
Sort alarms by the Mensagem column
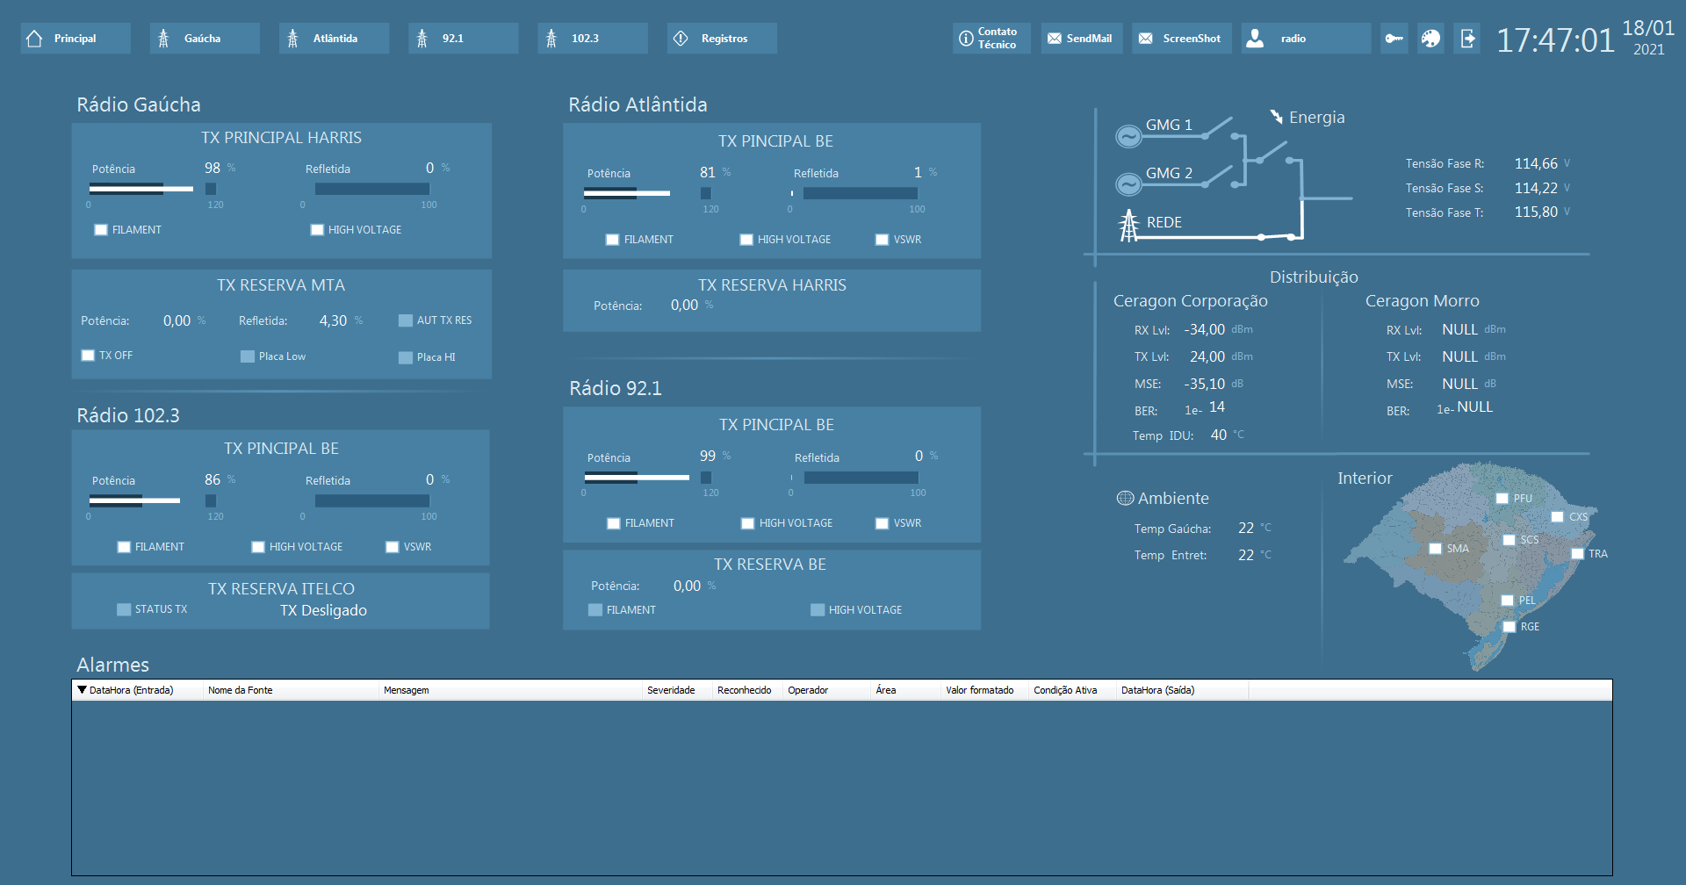click(510, 690)
